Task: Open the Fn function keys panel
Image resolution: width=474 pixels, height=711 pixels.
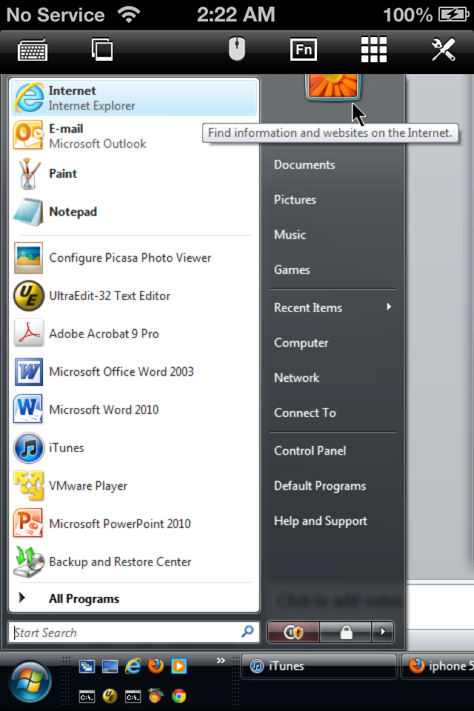Action: click(x=304, y=49)
